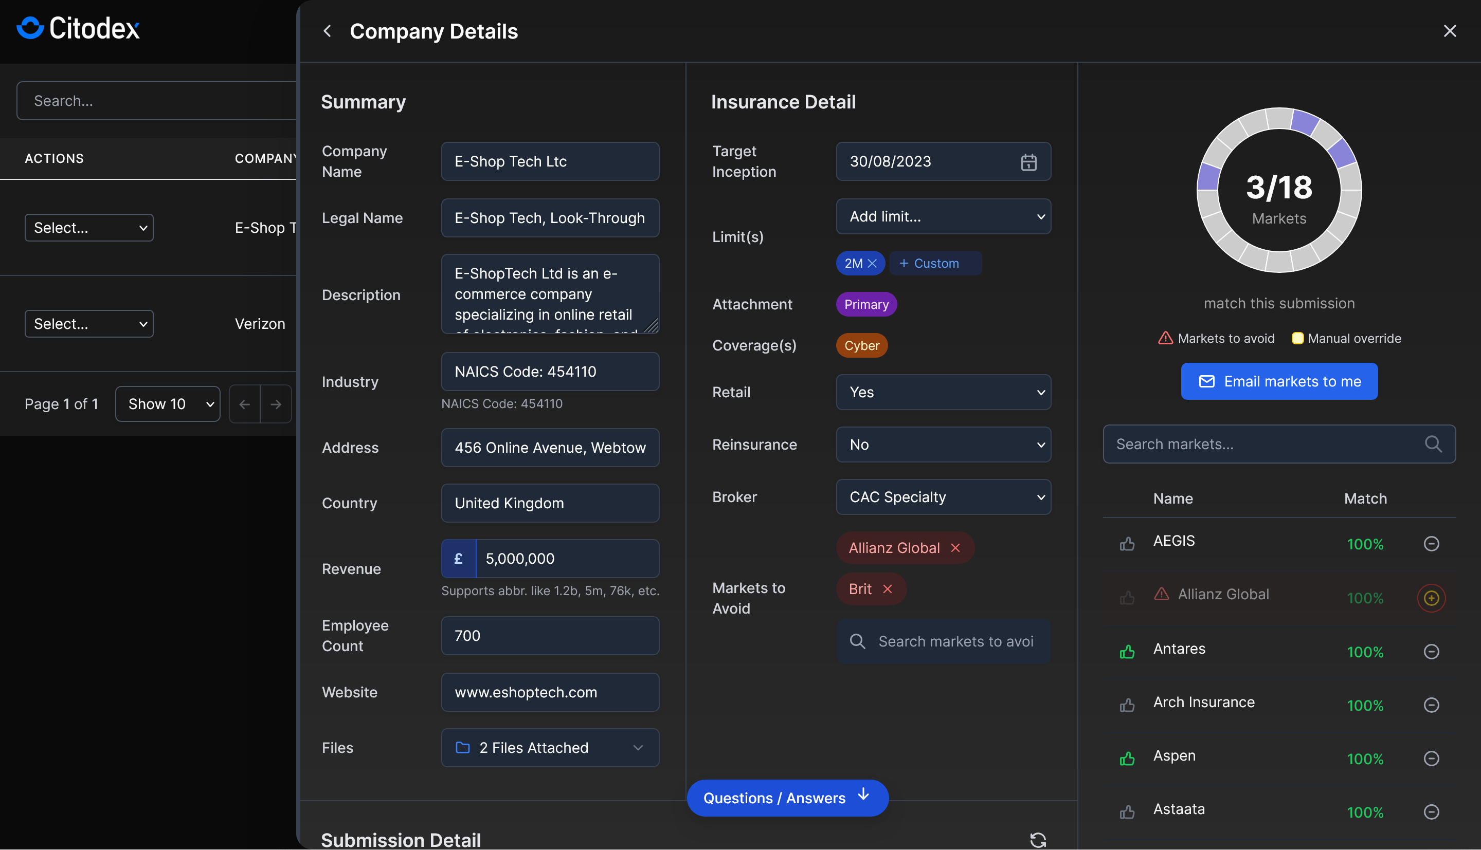Viewport: 1481px width, 850px height.
Task: Exclude Aspen with the minus circle icon
Action: tap(1431, 759)
